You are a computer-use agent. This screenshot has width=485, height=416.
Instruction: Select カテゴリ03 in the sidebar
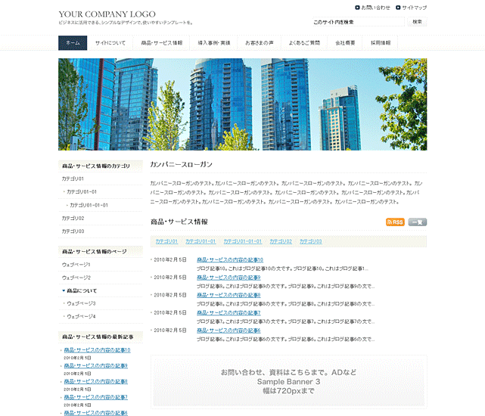[73, 231]
